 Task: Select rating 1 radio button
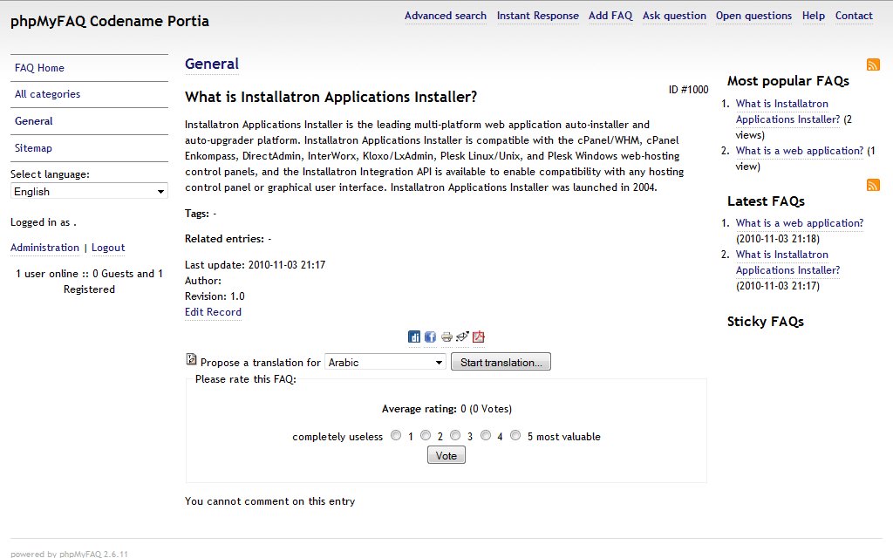click(396, 435)
